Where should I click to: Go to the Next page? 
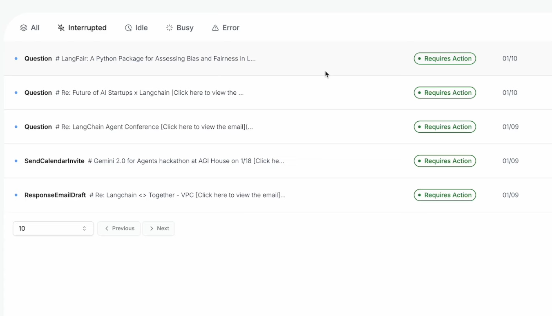click(159, 229)
